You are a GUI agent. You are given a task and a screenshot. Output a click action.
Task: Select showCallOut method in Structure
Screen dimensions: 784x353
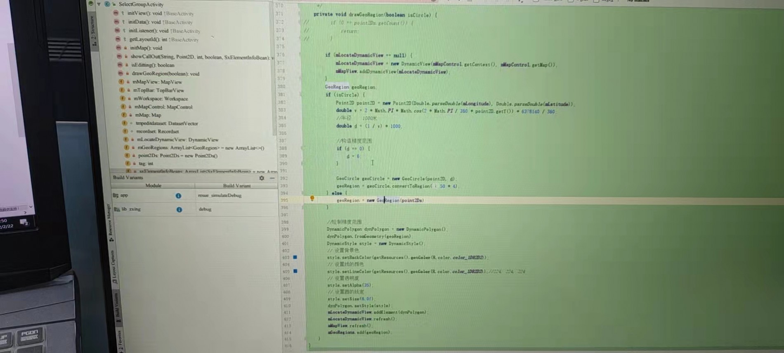pos(202,57)
